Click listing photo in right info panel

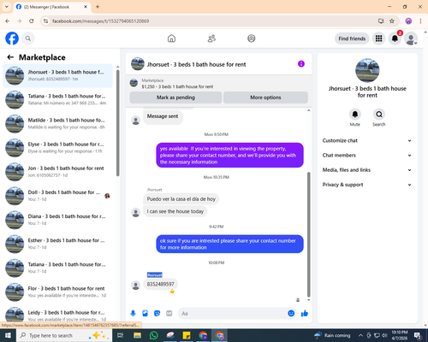pos(367,70)
